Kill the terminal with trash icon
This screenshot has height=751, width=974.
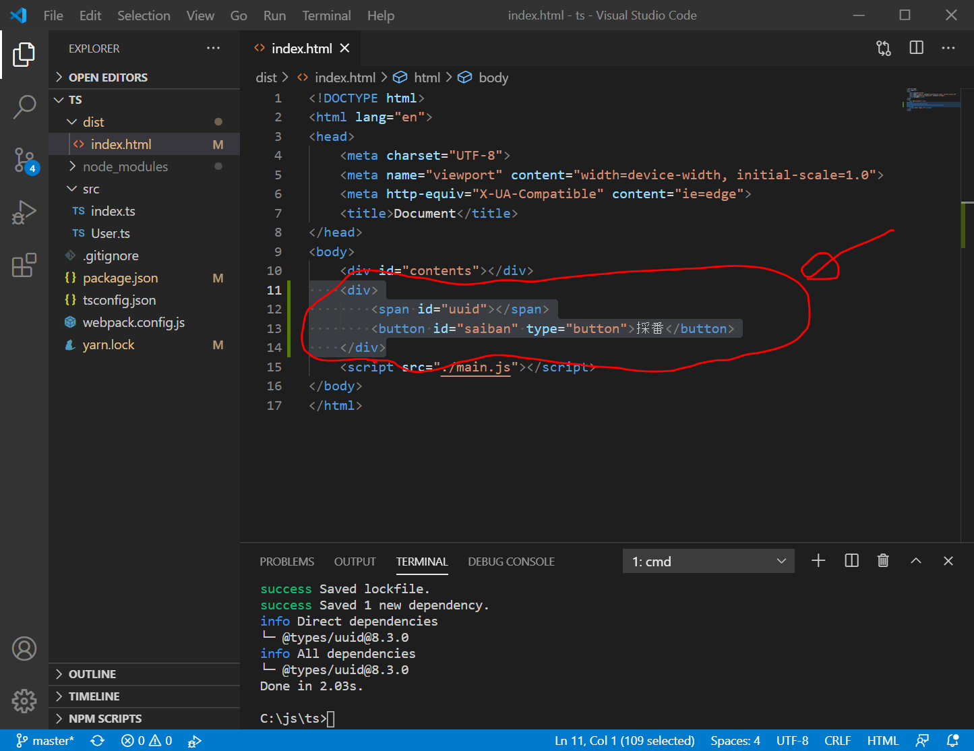point(883,560)
